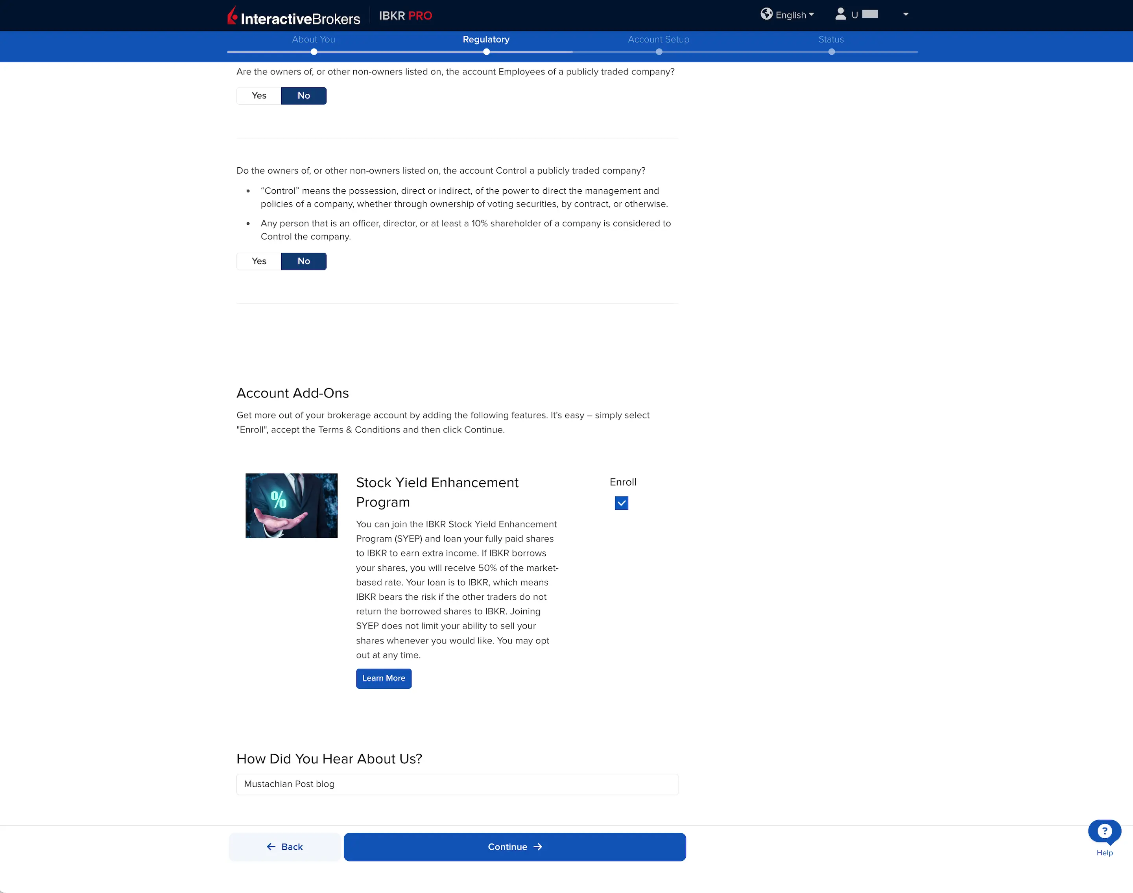Select Yes for publicly traded company employees

pyautogui.click(x=259, y=96)
